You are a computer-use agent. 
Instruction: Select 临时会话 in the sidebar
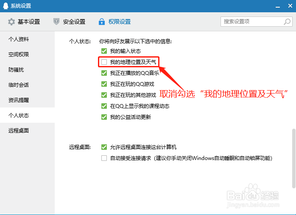point(28,85)
